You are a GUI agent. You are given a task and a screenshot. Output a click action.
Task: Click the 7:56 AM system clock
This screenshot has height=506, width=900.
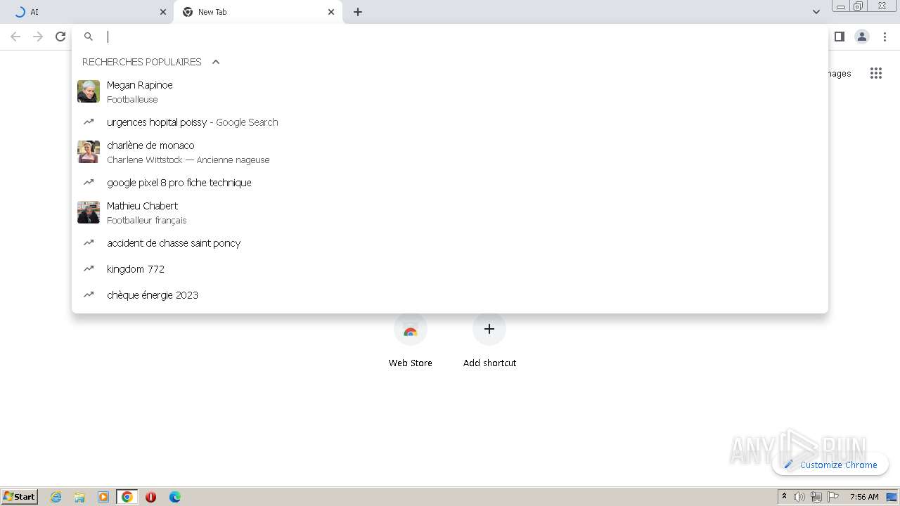tap(864, 497)
